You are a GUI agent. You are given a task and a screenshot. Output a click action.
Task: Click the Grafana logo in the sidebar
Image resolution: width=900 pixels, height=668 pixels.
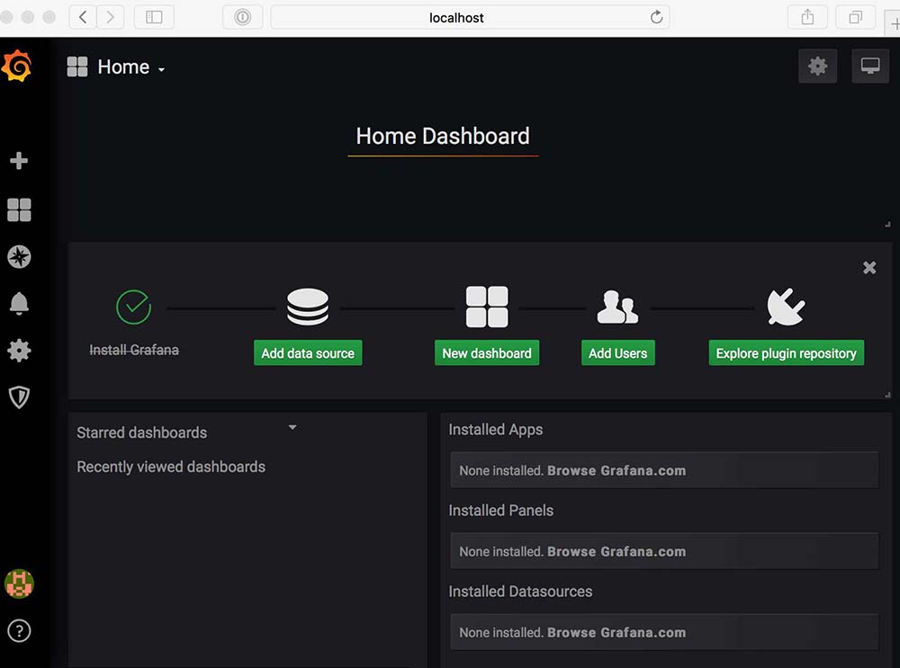coord(17,67)
